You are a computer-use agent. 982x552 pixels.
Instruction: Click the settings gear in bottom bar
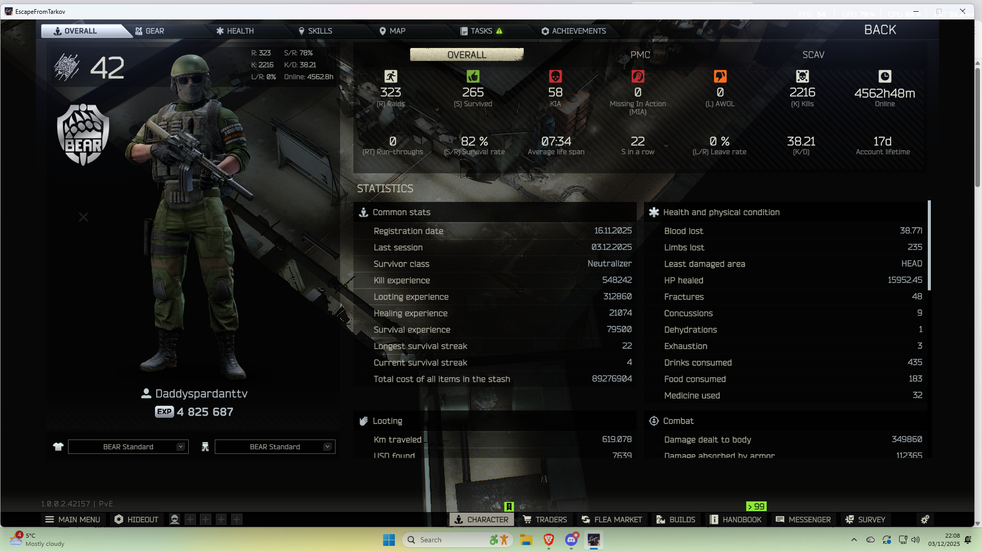click(925, 519)
